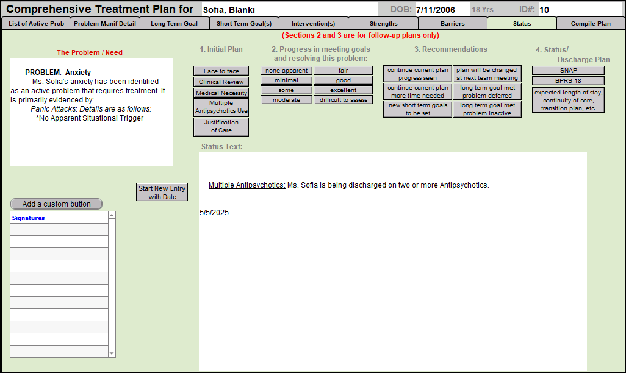Screen dimensions: 626x373
Task: Click Start New Entry with Date
Action: pos(162,193)
